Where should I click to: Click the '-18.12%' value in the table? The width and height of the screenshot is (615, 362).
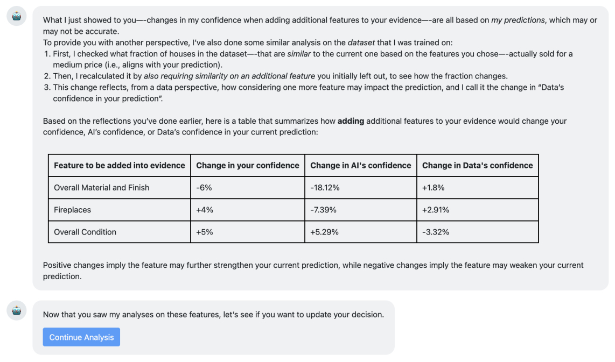click(326, 187)
